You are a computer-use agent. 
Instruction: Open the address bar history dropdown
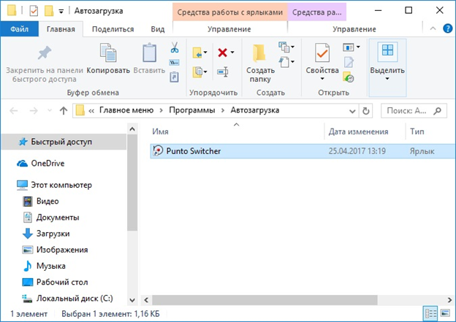click(352, 111)
